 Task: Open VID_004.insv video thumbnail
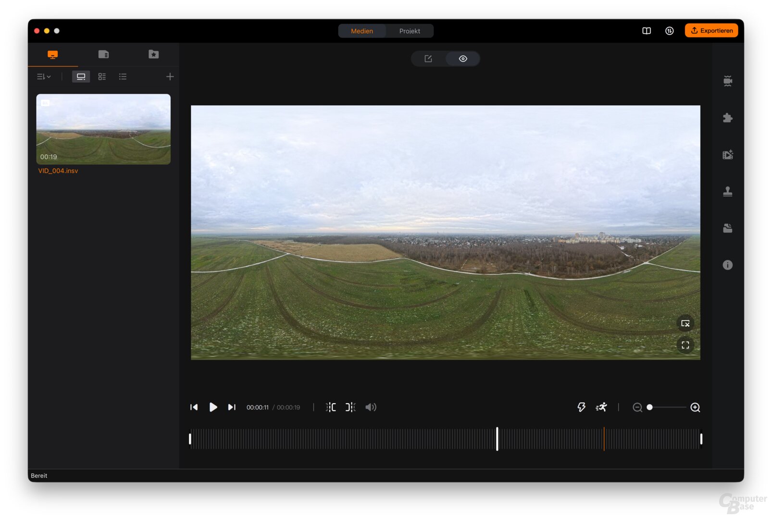103,129
